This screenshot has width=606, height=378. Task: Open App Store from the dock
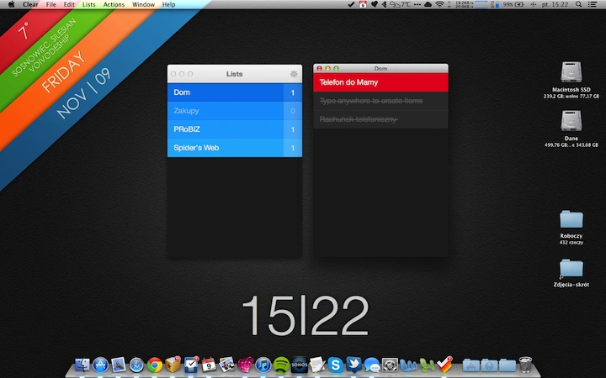pos(100,365)
